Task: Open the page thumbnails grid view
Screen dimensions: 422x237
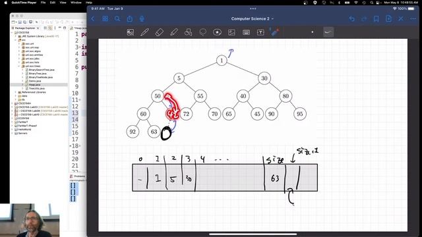Action: coord(105,18)
